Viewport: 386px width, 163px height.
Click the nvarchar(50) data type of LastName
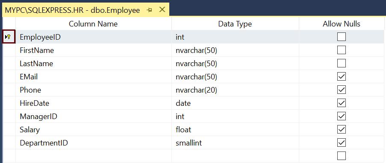click(x=236, y=64)
